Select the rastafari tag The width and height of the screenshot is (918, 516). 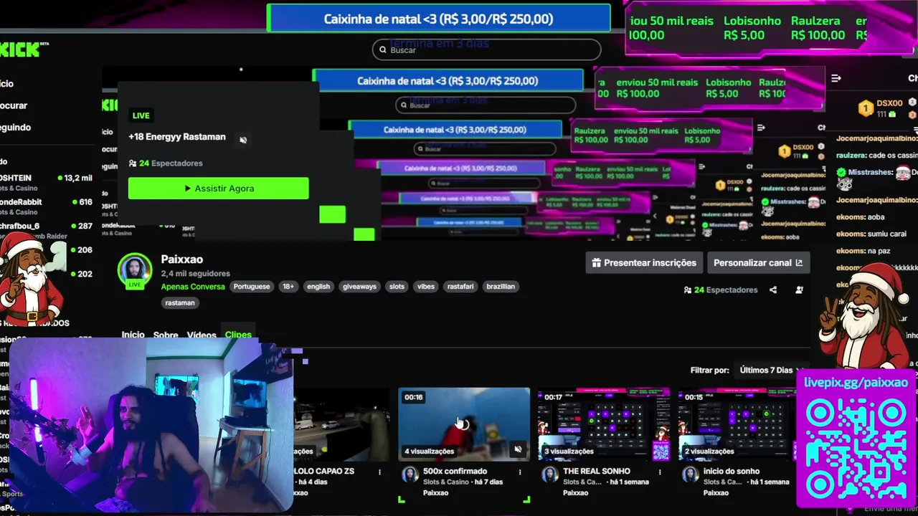tap(460, 287)
